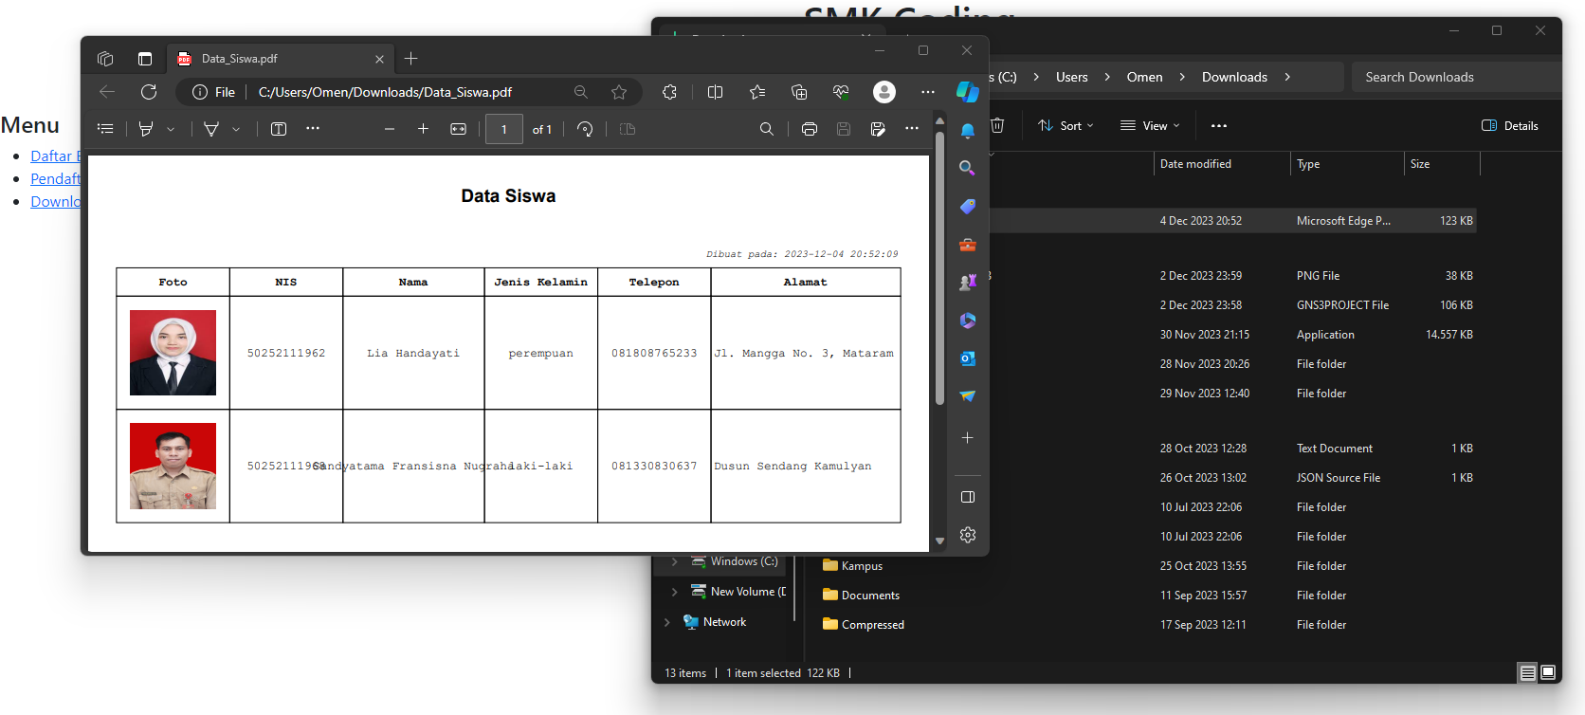Click the Fit to width icon
The height and width of the screenshot is (715, 1585).
pyautogui.click(x=459, y=129)
